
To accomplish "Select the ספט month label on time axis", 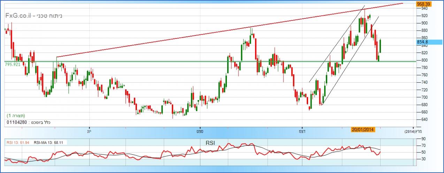I will pyautogui.click(x=199, y=131).
